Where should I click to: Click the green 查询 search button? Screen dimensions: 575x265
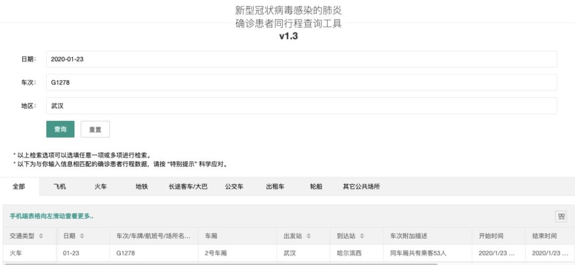[x=60, y=129]
